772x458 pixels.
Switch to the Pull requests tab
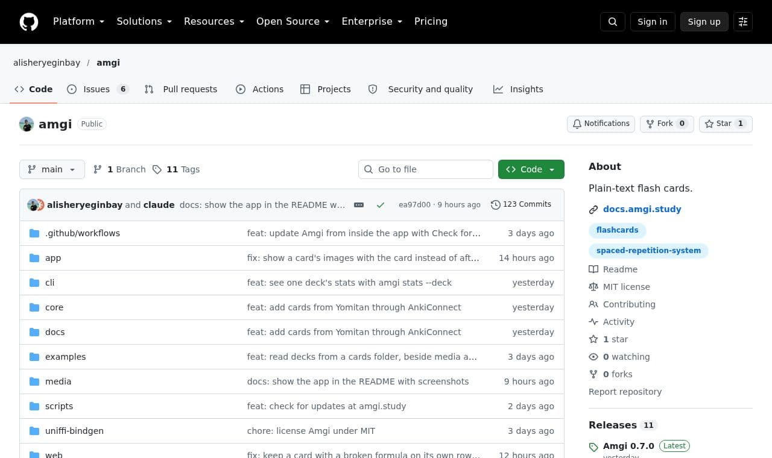click(x=181, y=89)
